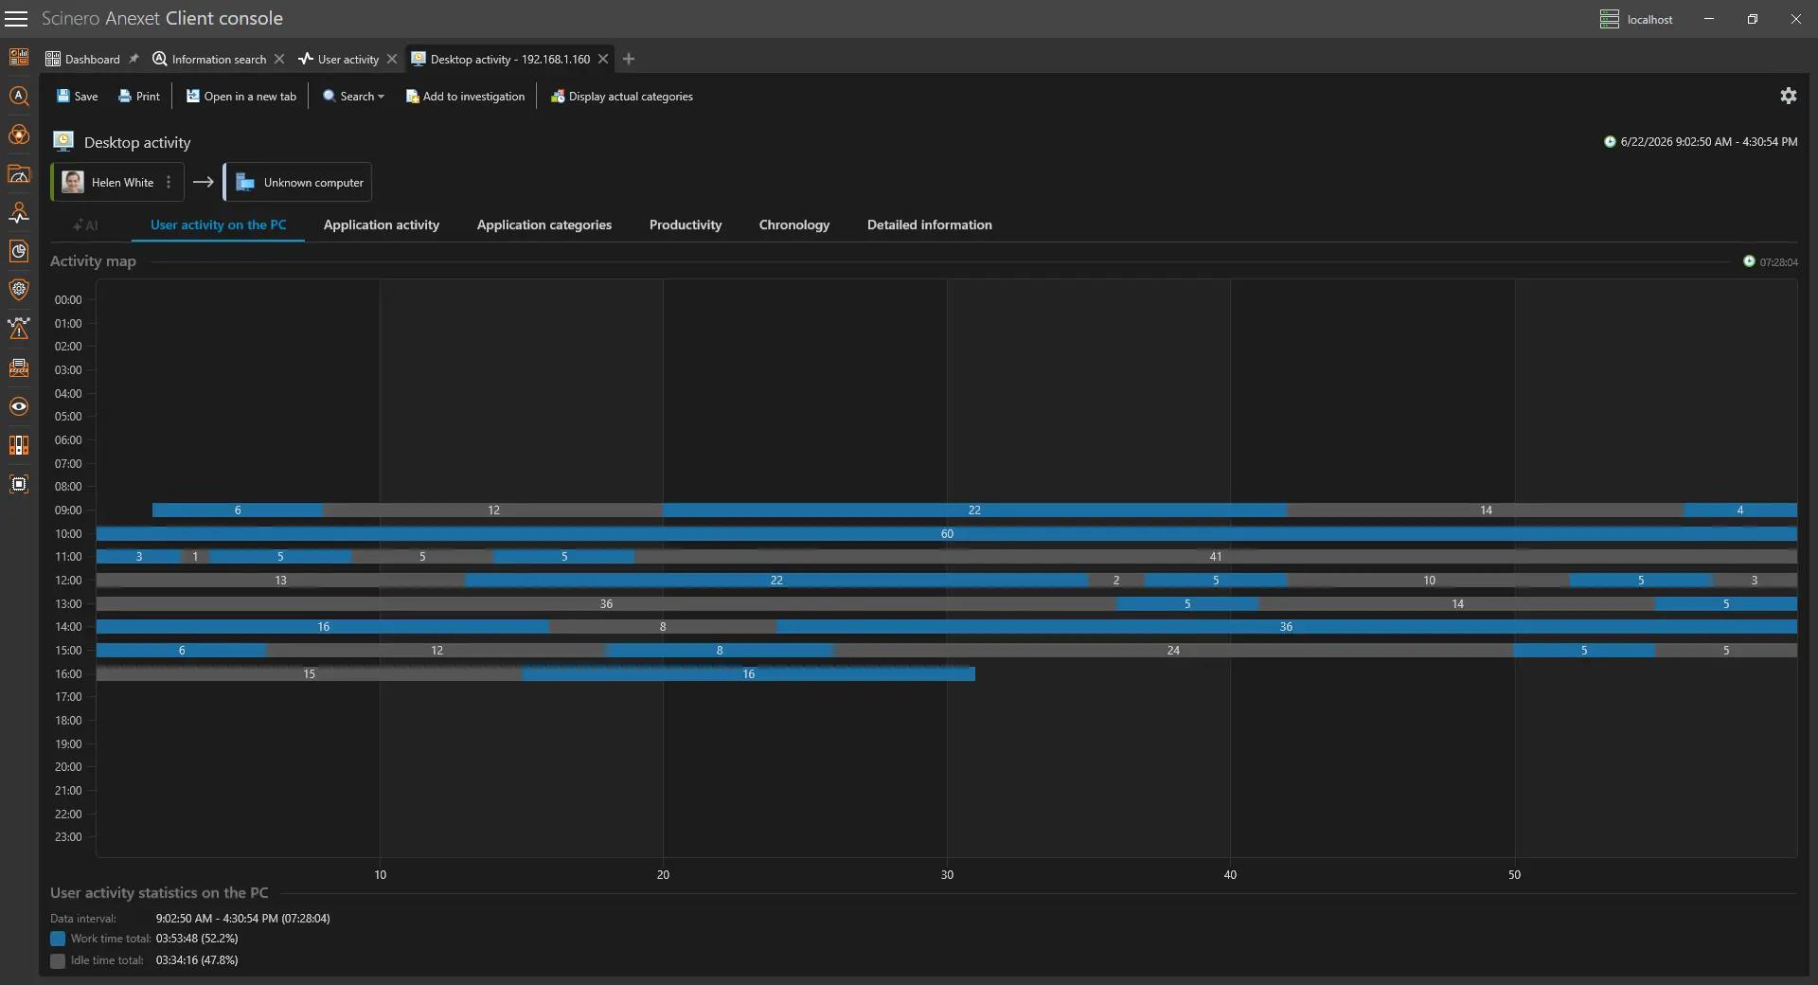Switch to the User activity tab

(339, 59)
